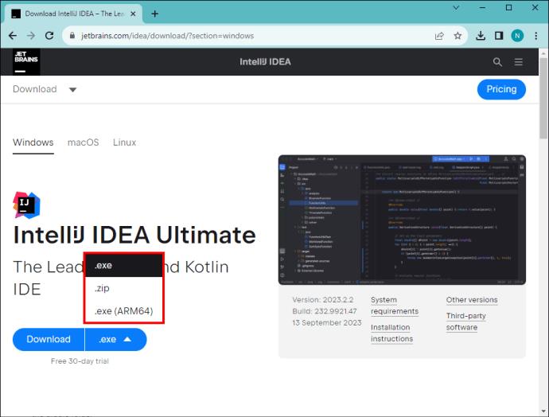
Task: Open Other versions link
Action: pos(472,300)
